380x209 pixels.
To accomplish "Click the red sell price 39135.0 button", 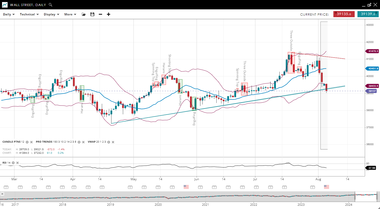I will click(x=344, y=14).
